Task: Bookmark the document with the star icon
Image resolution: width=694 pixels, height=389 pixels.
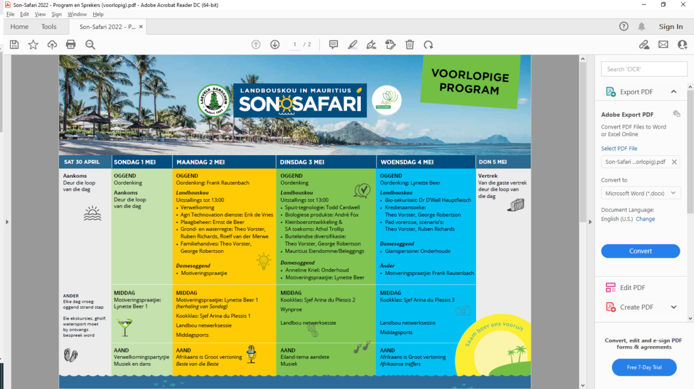Action: point(33,45)
